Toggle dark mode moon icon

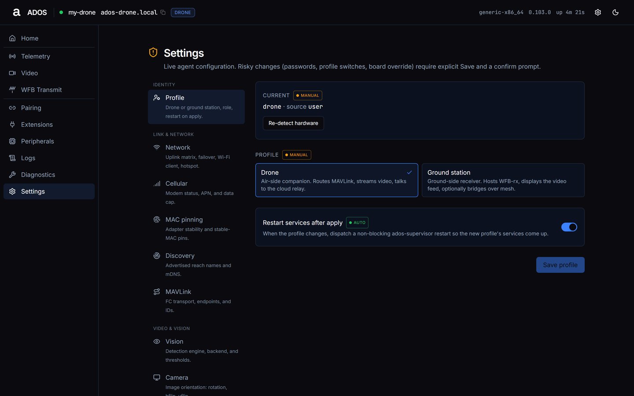(616, 12)
